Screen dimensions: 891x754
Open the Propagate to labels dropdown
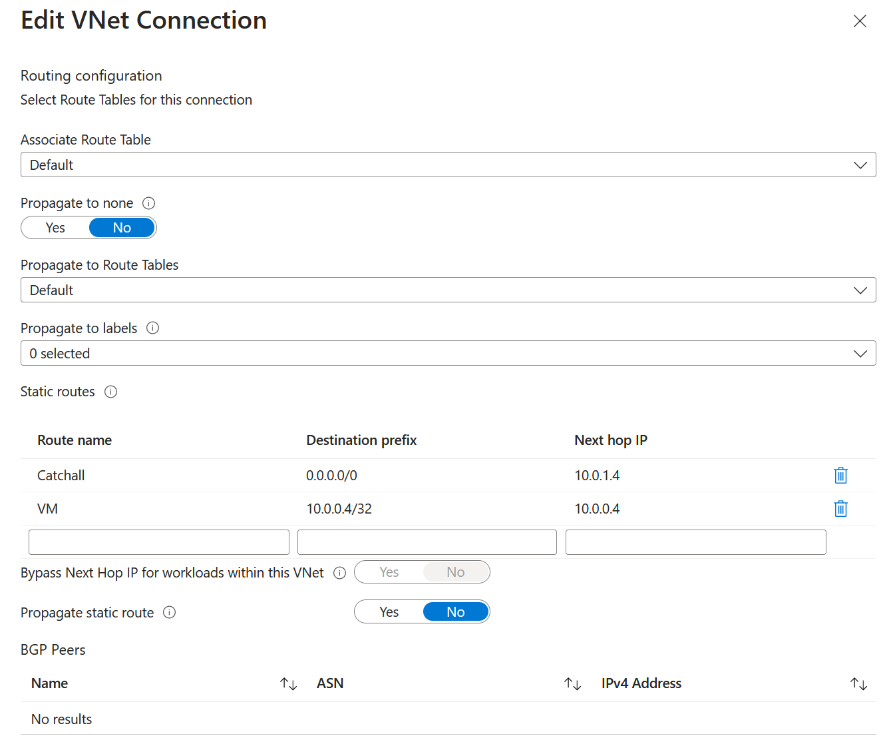coord(448,353)
